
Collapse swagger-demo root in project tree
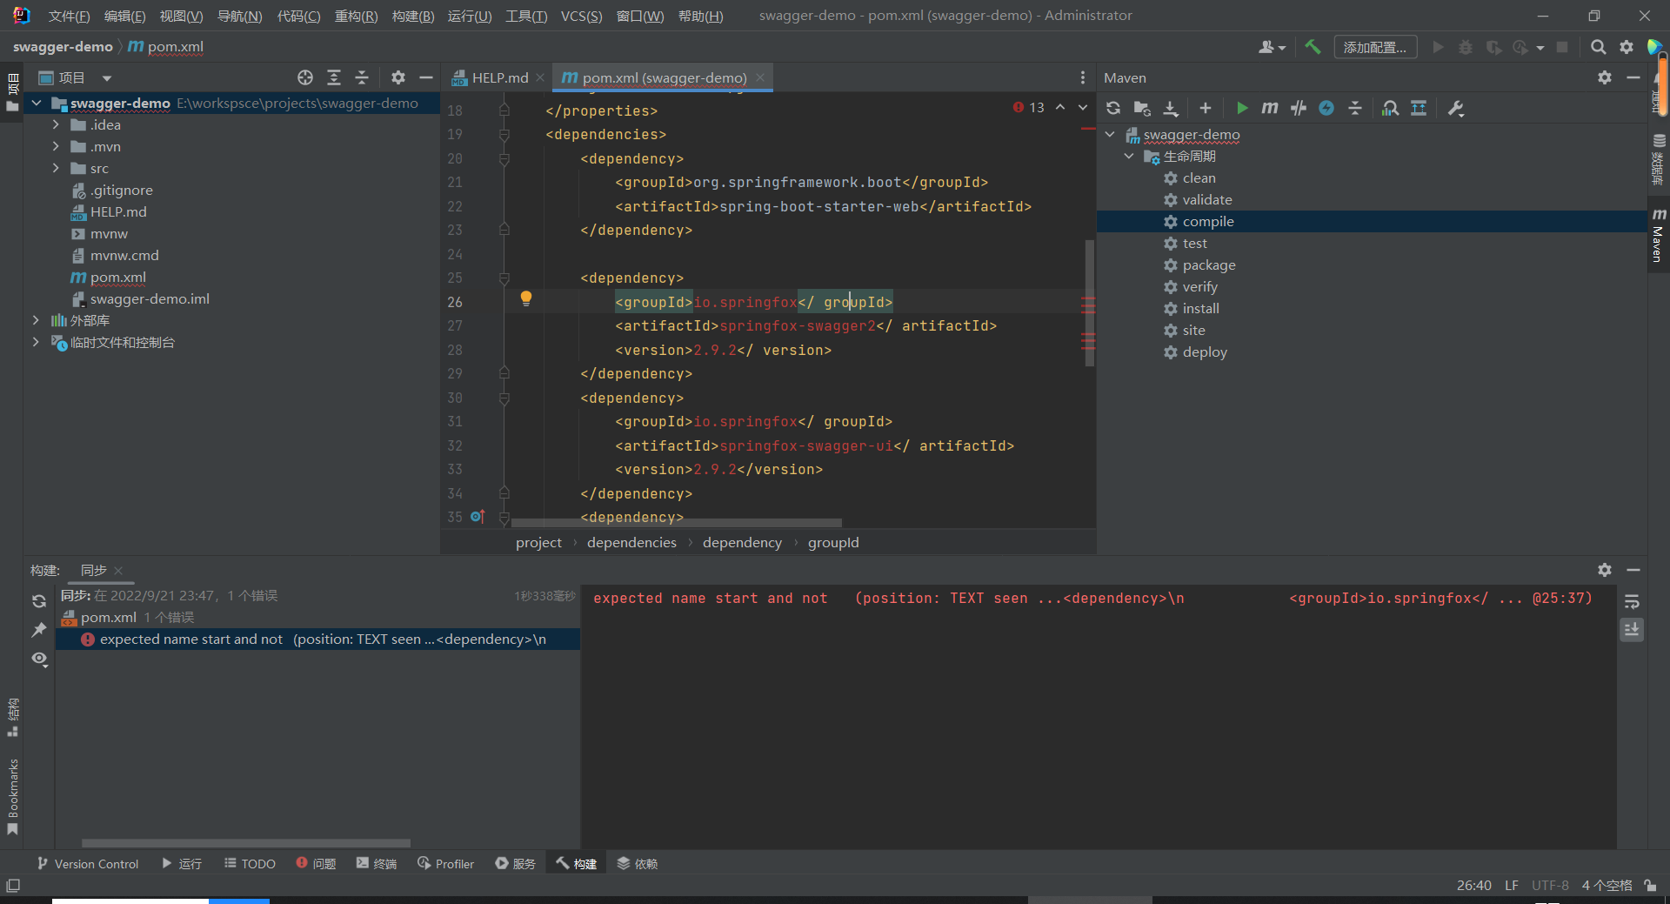point(37,103)
